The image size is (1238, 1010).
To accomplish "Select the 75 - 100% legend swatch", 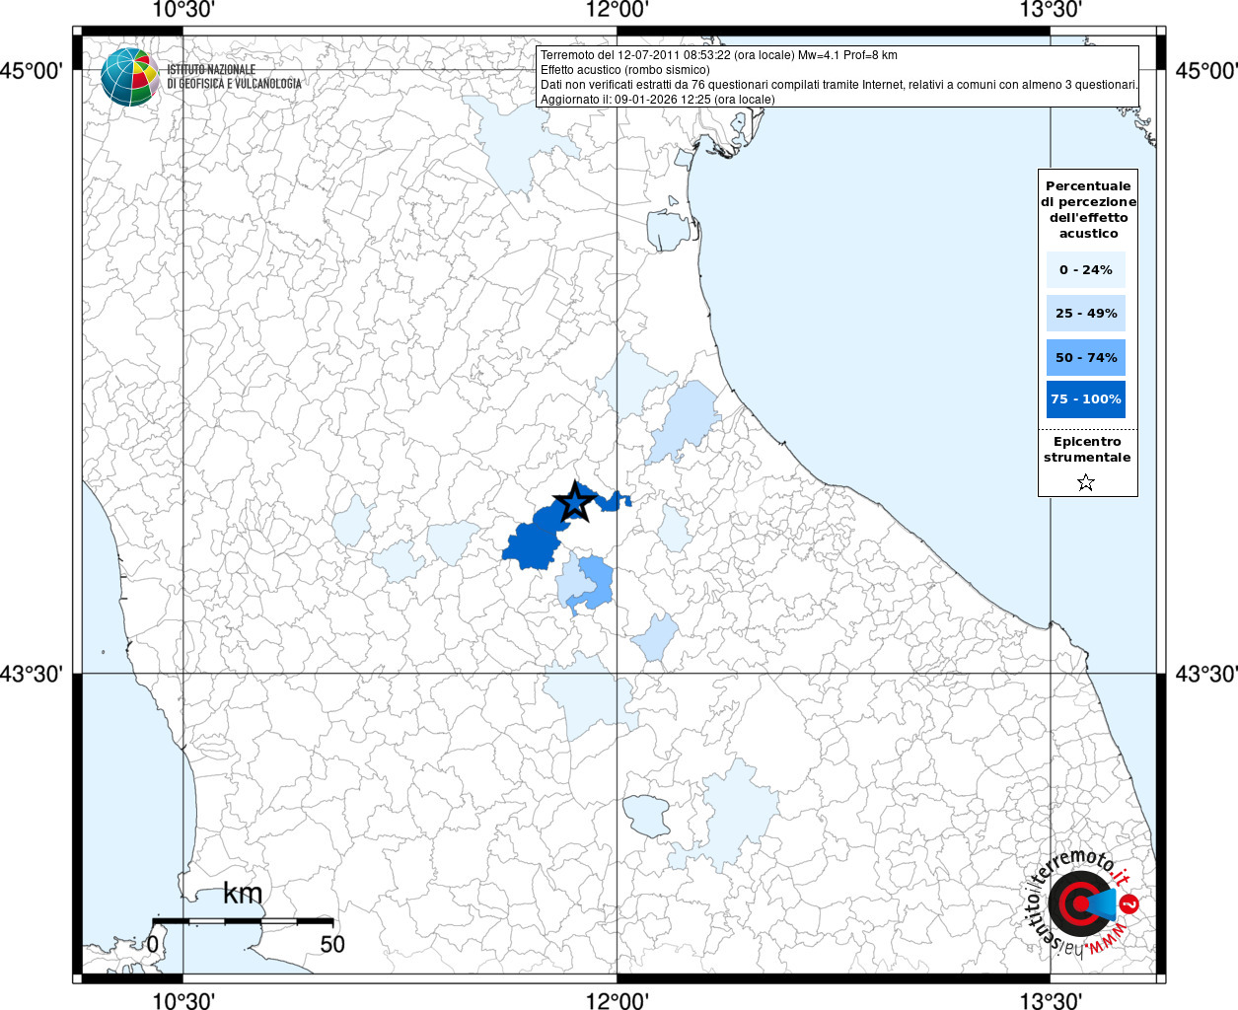I will (1085, 399).
